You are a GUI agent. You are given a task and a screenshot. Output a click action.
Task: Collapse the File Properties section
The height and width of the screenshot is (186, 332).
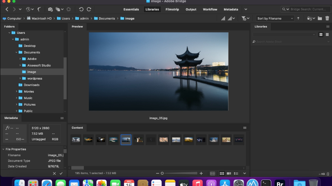click(x=3, y=149)
